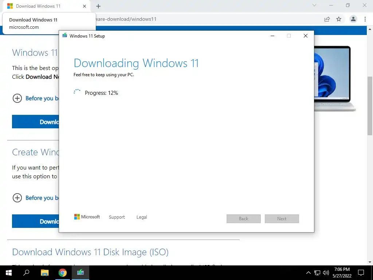The width and height of the screenshot is (373, 280).
Task: Show hidden system tray icons
Action: (x=308, y=273)
